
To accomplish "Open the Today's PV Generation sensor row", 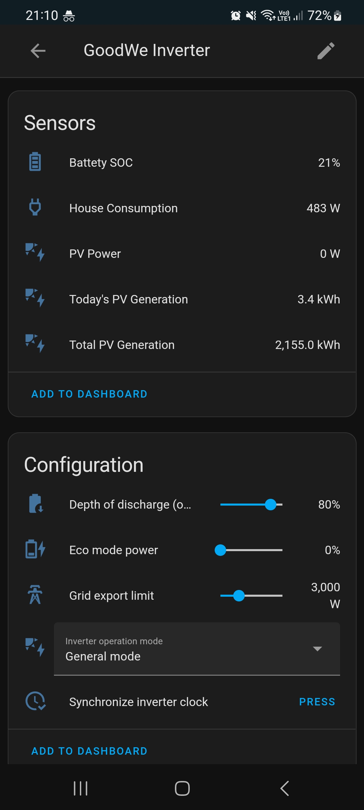I will (x=182, y=299).
